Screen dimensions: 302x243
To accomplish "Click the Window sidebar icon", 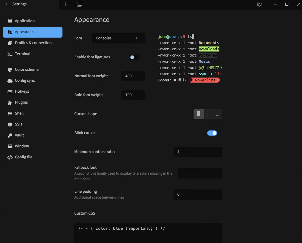I will point(10,146).
